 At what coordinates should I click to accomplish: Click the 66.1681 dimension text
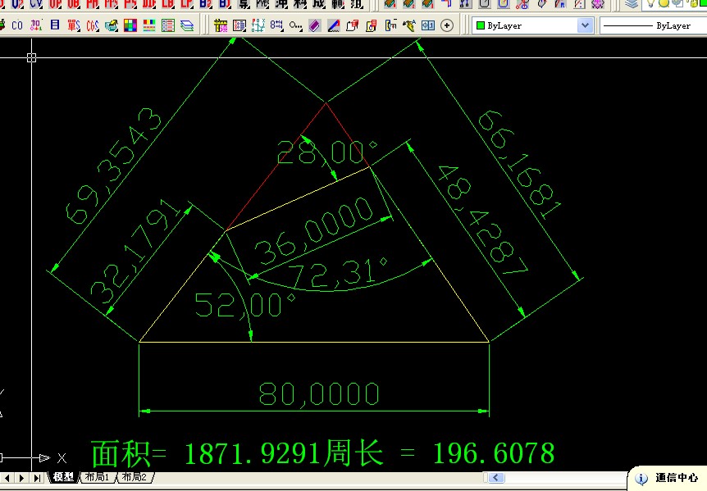click(519, 165)
